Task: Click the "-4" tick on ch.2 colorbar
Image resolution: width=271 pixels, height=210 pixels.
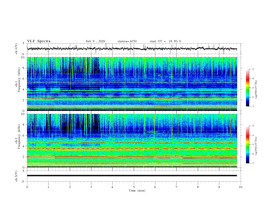Action: [x=253, y=135]
